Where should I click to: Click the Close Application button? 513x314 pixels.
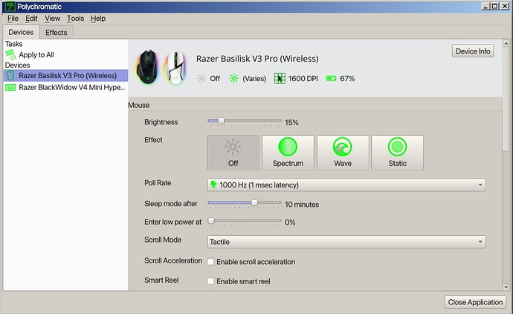[475, 302]
